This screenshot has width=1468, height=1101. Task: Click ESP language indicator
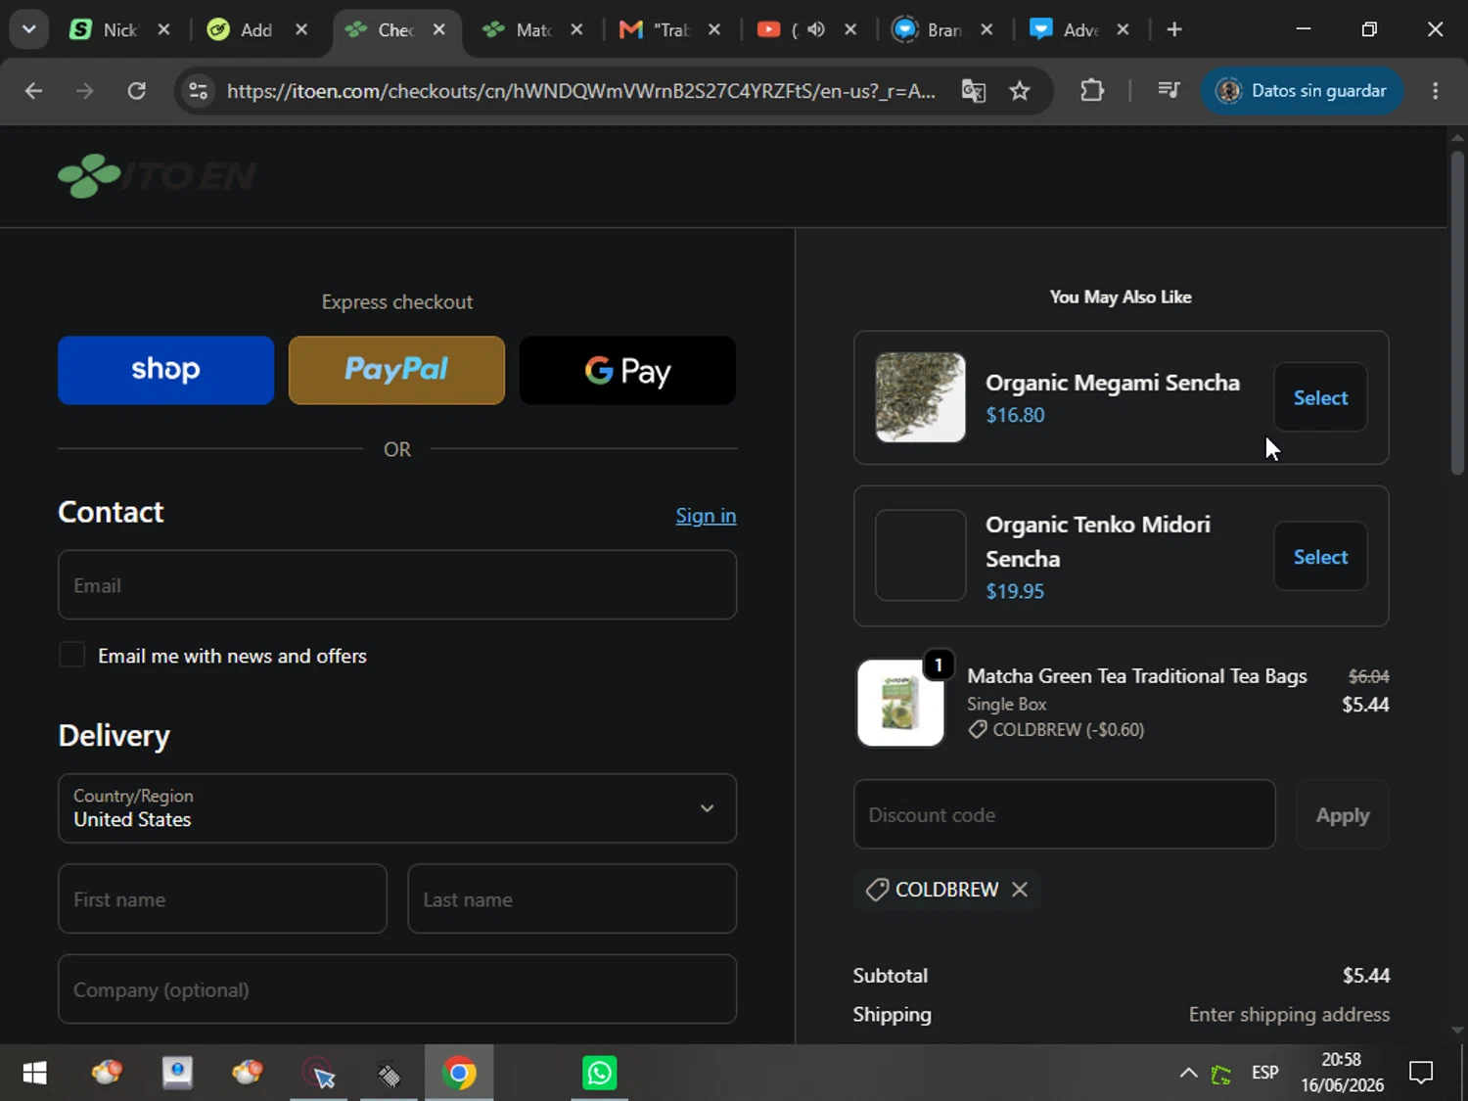click(1264, 1073)
